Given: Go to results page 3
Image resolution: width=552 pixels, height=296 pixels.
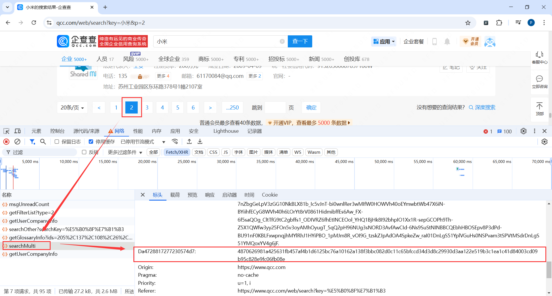Looking at the screenshot, I should click(x=147, y=107).
